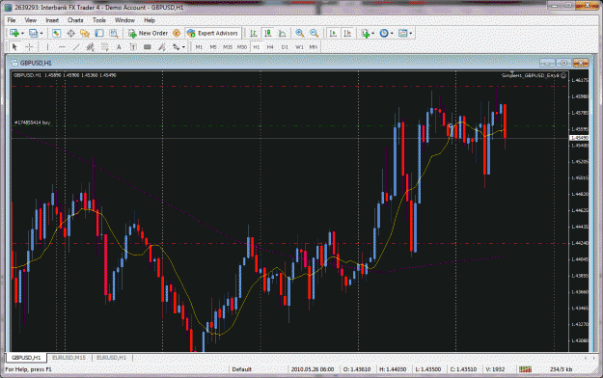Expand the Periods clock dropdown arrow

(x=392, y=34)
